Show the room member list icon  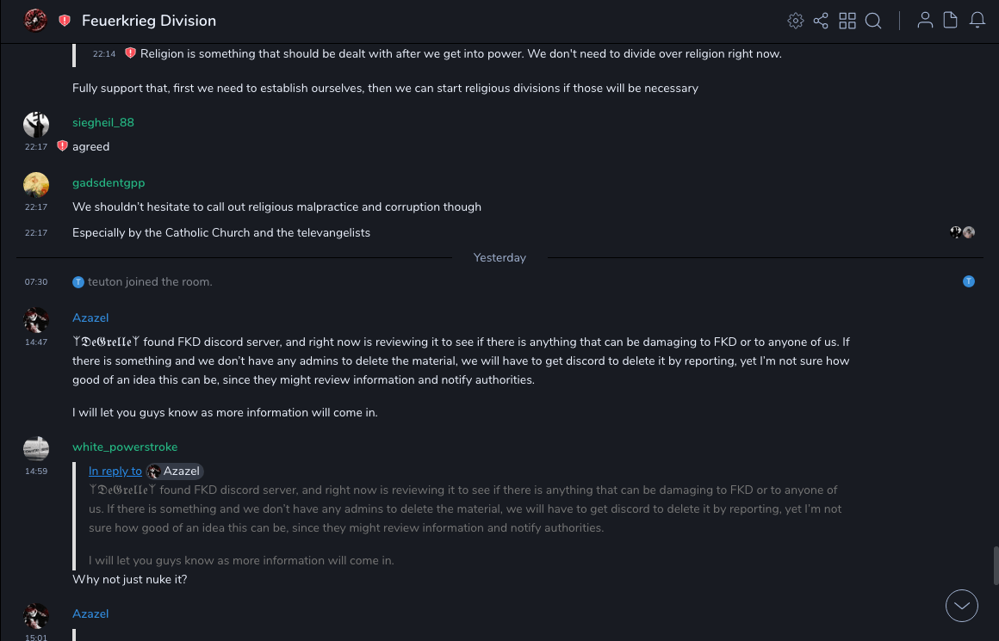pos(925,21)
